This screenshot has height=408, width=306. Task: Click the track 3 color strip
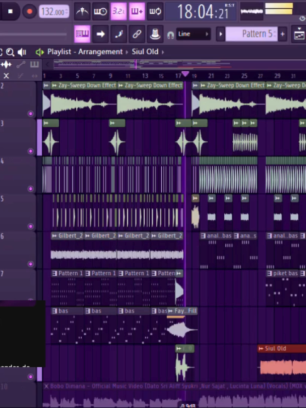[39, 137]
